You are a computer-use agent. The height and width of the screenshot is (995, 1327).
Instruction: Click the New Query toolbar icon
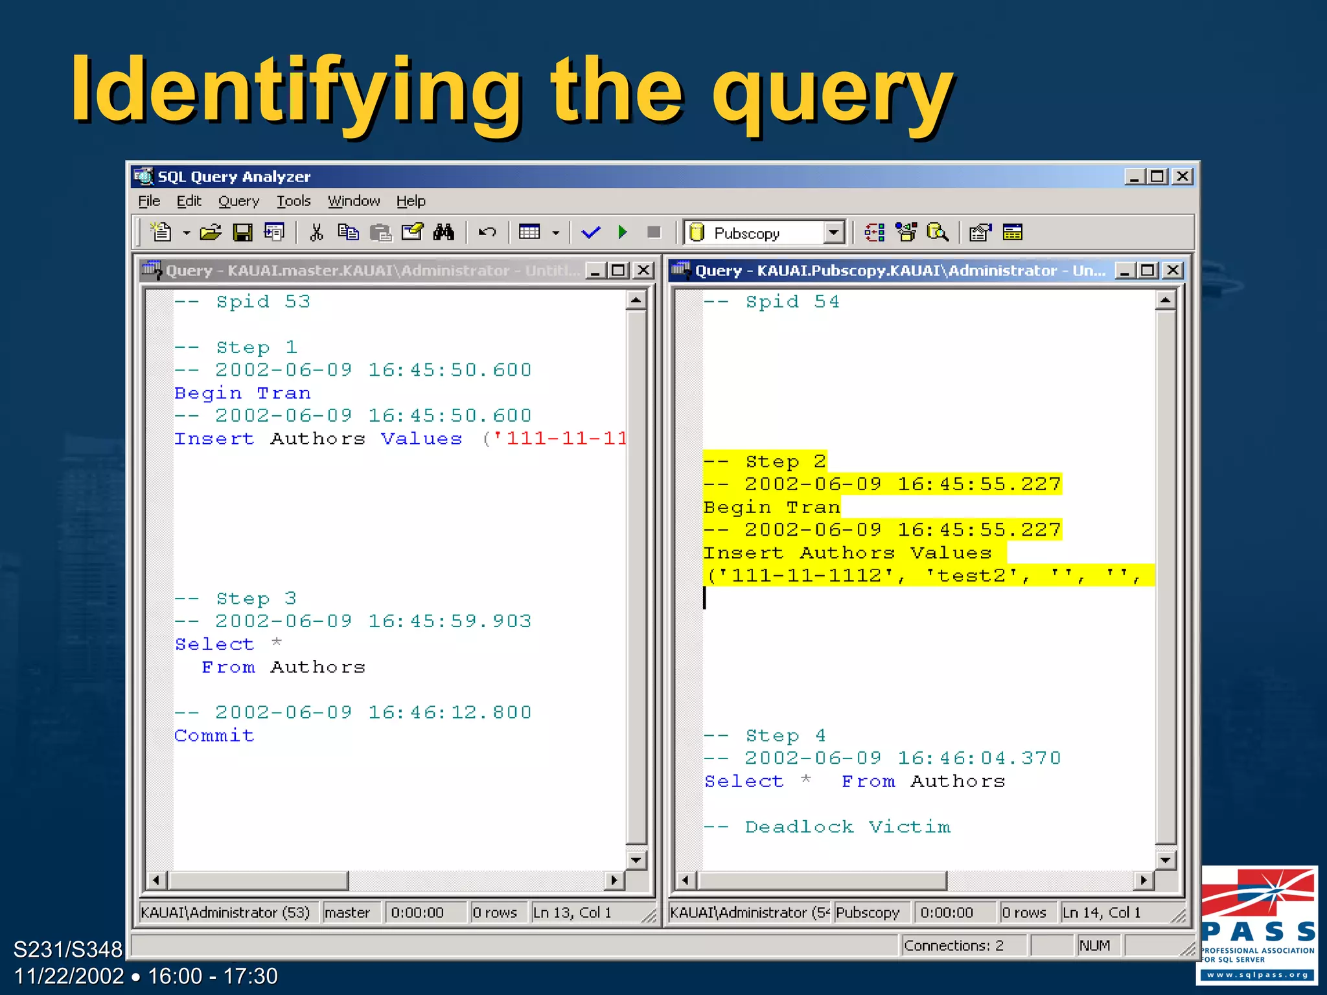(x=160, y=232)
